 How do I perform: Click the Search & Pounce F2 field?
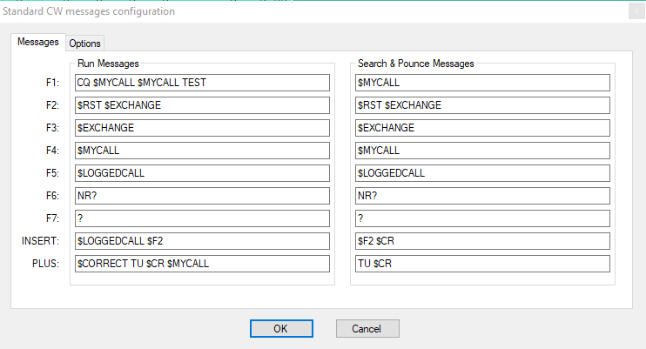(482, 105)
